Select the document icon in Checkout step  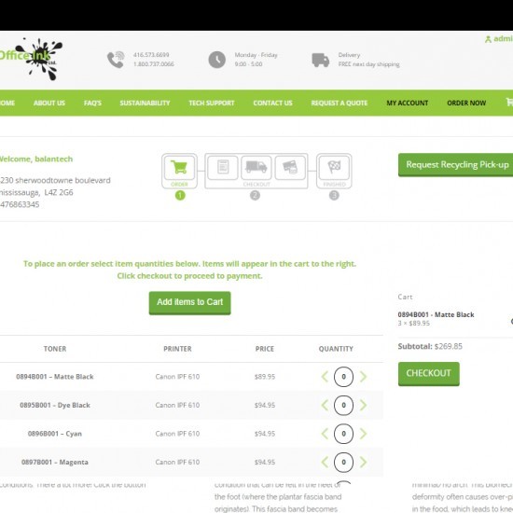[x=223, y=168]
